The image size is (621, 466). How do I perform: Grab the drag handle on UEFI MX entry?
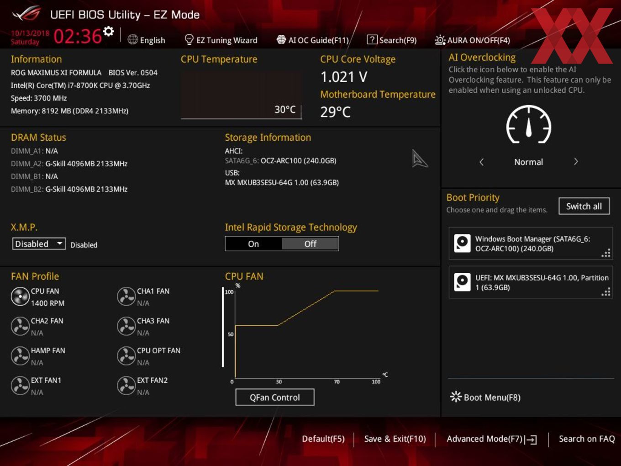coord(606,292)
